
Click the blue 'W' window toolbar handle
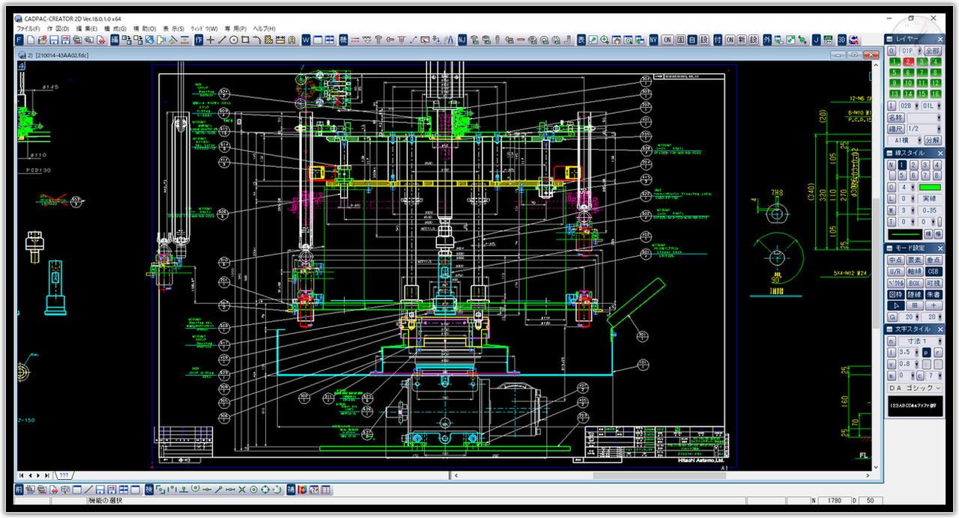point(306,39)
